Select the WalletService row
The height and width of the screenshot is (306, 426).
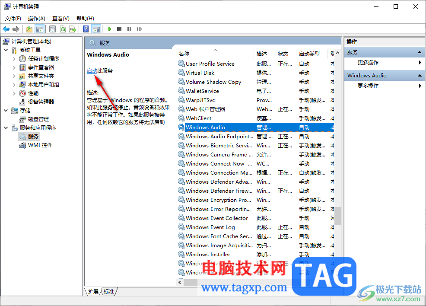point(256,91)
